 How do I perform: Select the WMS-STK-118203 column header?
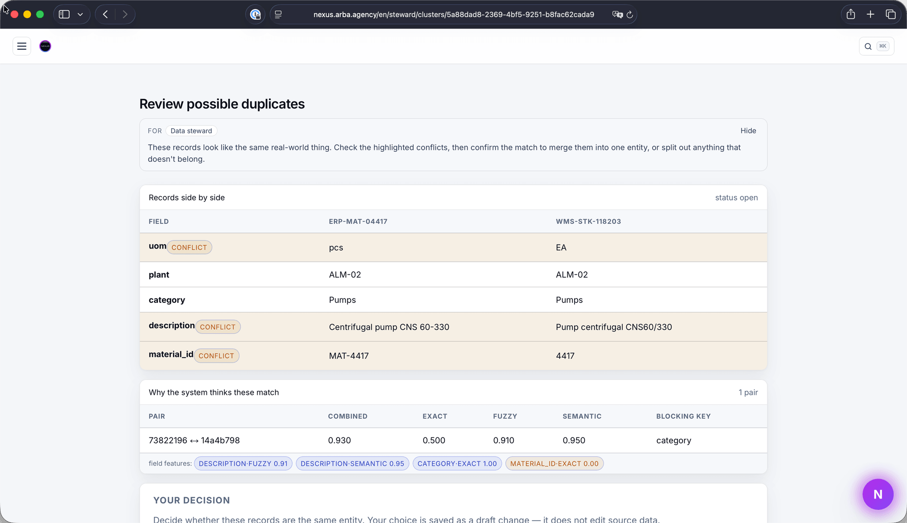pyautogui.click(x=588, y=221)
